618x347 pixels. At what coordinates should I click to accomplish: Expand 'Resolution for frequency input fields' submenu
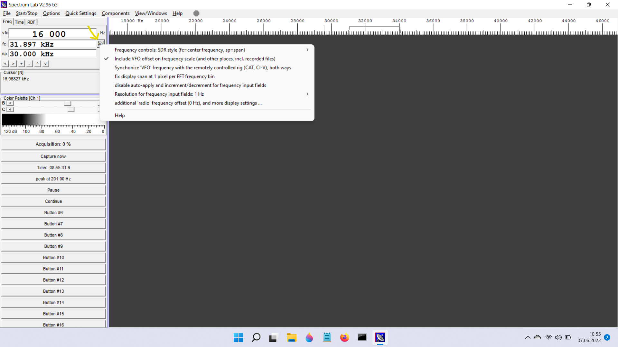pos(207,94)
